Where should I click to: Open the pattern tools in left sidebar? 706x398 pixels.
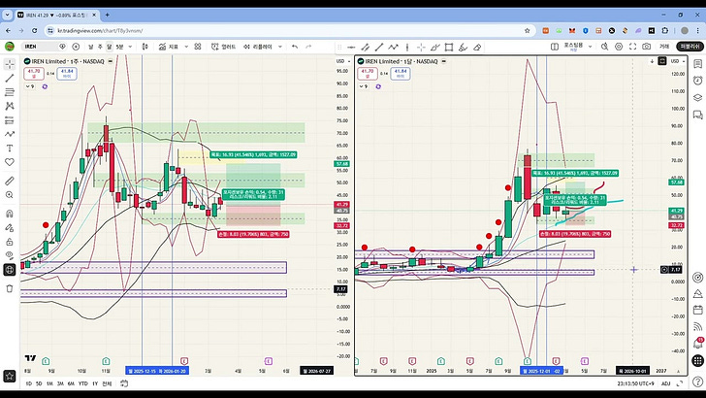pos(10,106)
